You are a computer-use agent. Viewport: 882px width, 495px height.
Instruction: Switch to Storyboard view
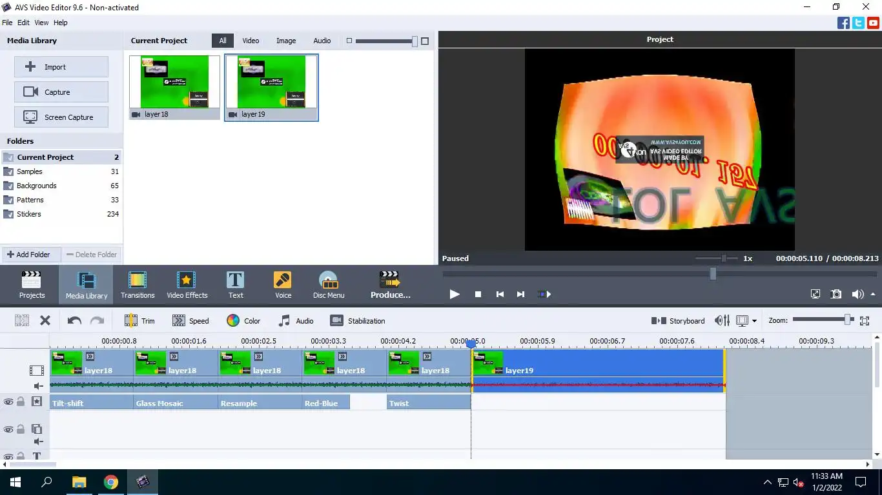(x=677, y=320)
